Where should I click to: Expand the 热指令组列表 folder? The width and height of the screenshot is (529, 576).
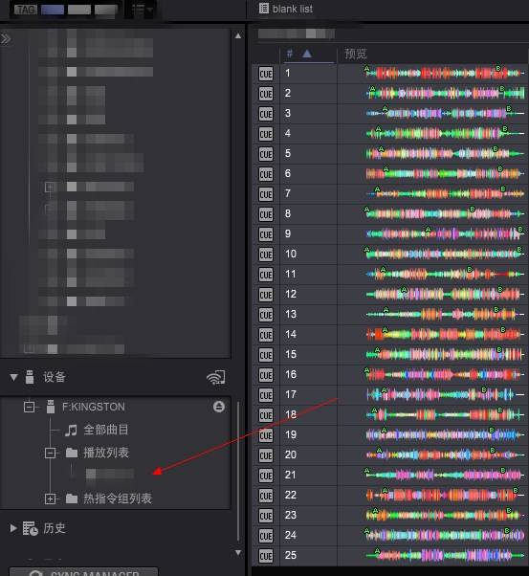point(50,498)
